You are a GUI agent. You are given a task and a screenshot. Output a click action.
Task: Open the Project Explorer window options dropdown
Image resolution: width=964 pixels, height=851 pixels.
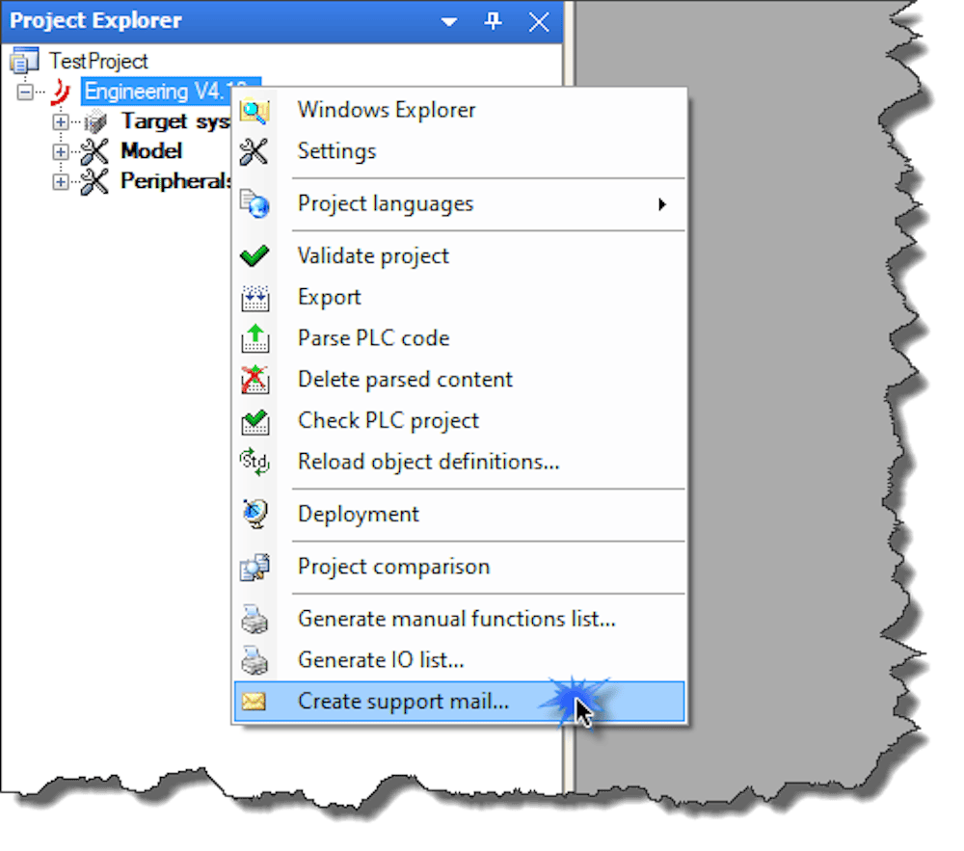448,21
